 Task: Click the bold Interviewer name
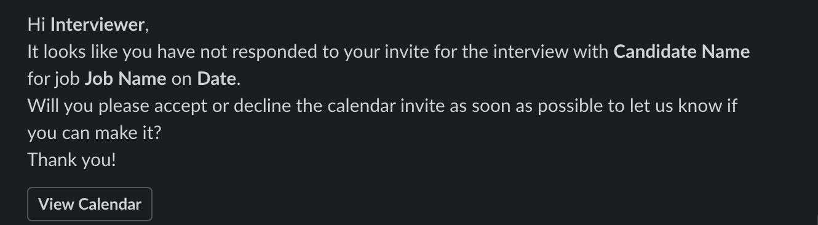(x=97, y=25)
